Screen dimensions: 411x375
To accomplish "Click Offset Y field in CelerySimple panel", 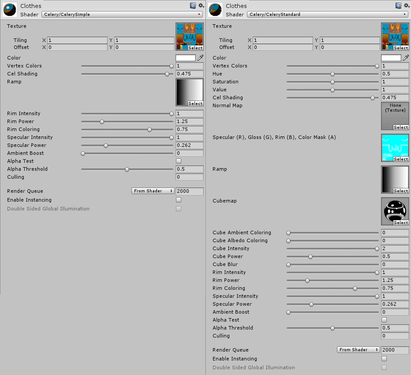I will click(145, 47).
